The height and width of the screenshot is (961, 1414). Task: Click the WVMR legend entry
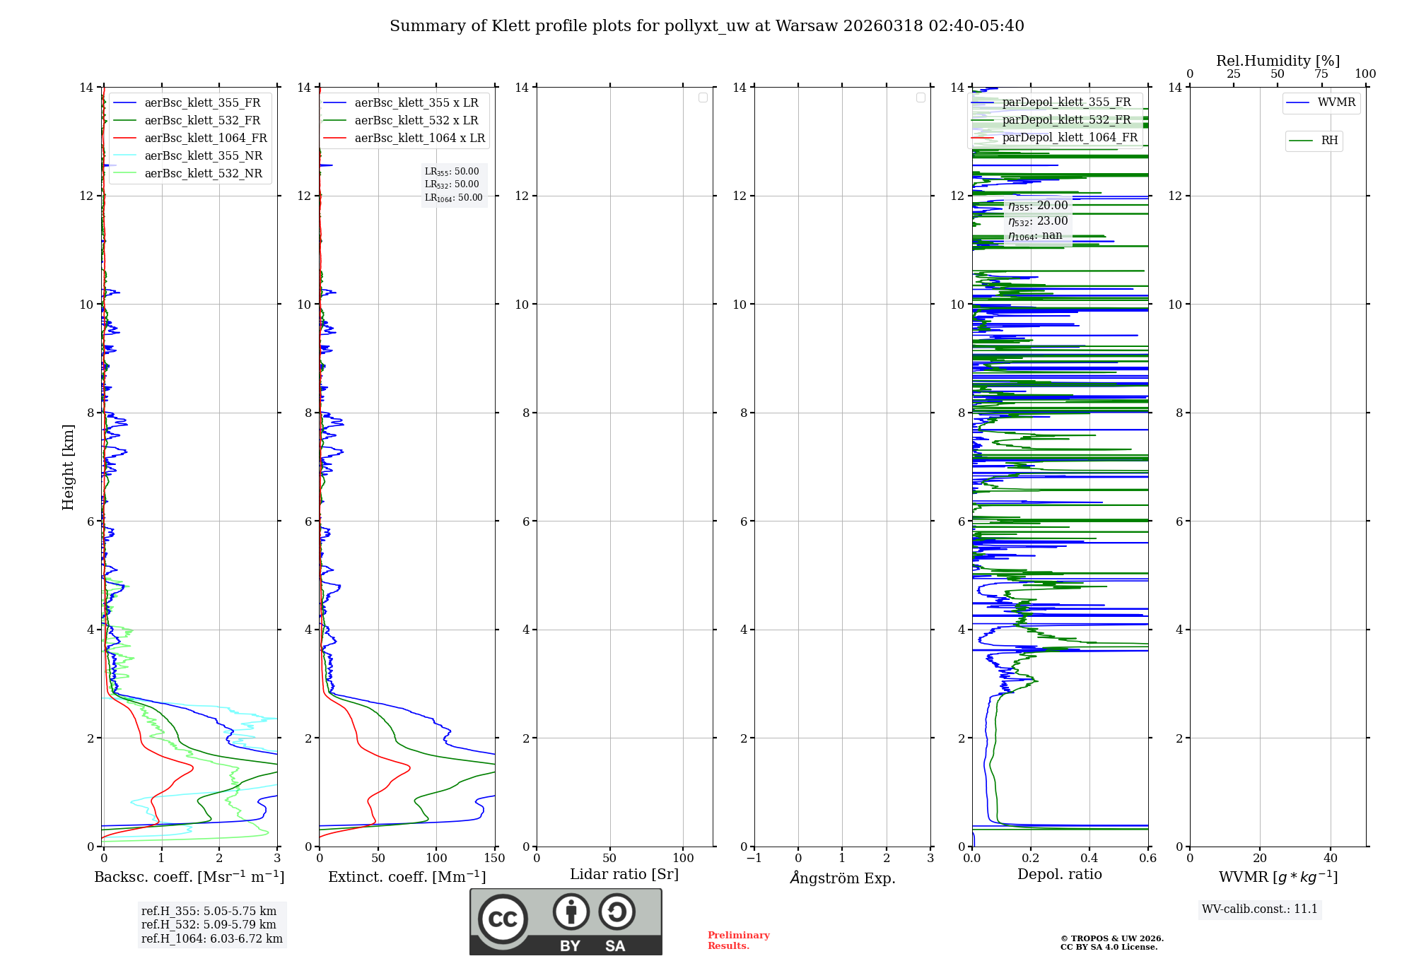[x=1336, y=102]
